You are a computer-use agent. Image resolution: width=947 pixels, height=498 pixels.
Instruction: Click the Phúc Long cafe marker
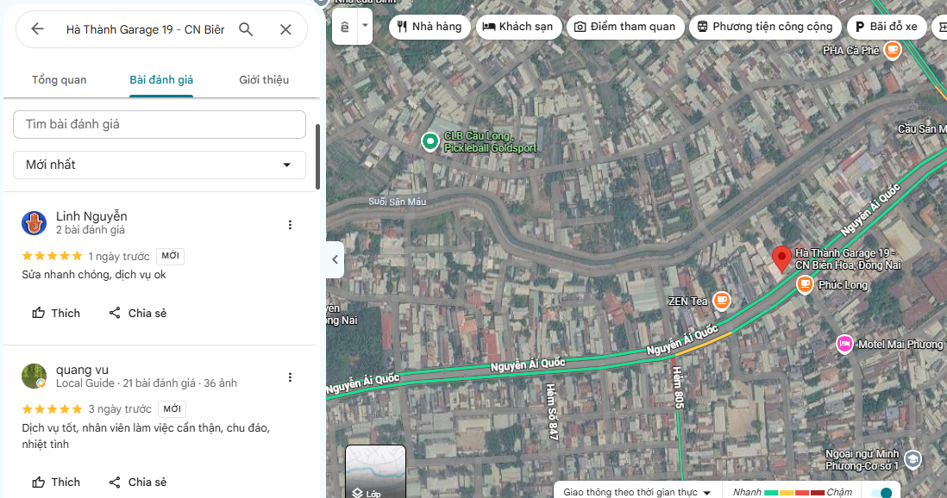click(x=805, y=283)
